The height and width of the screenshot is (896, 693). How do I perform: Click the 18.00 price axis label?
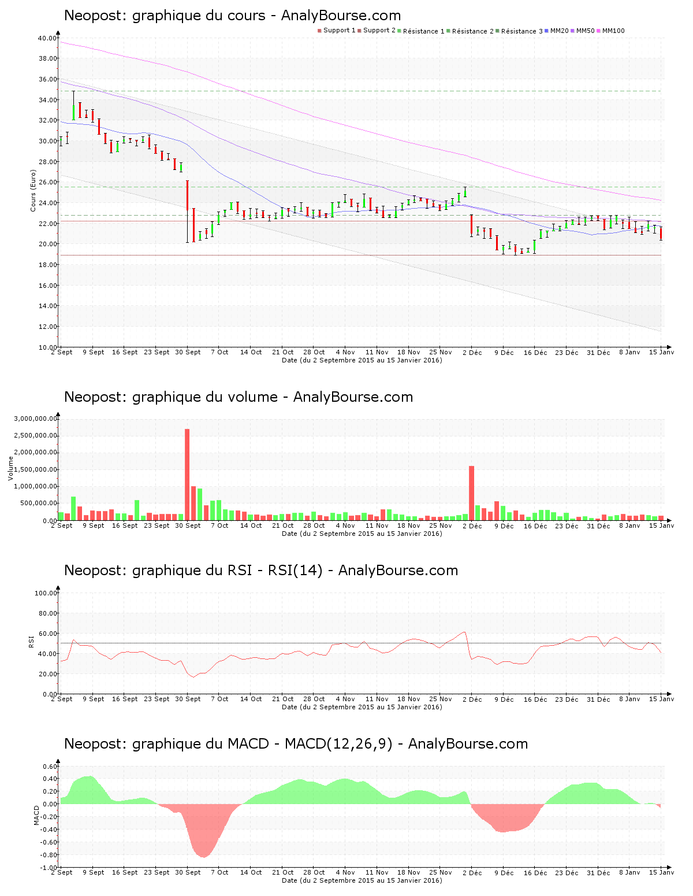pos(47,265)
